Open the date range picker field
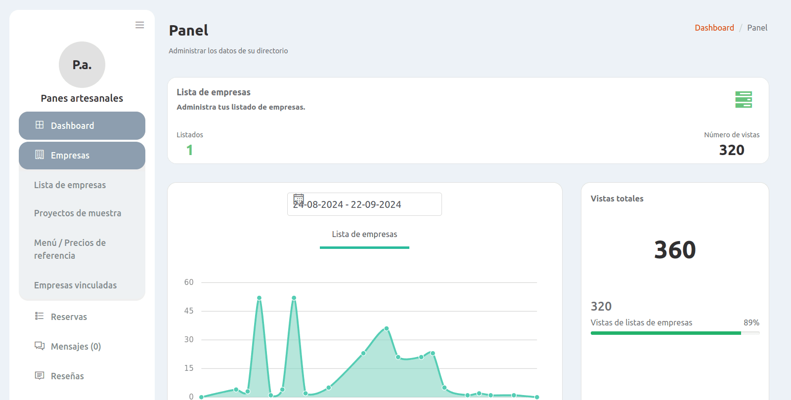The height and width of the screenshot is (400, 791). click(x=364, y=204)
